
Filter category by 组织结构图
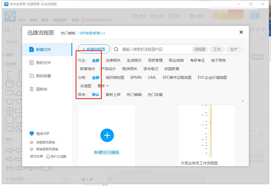pos(115,77)
